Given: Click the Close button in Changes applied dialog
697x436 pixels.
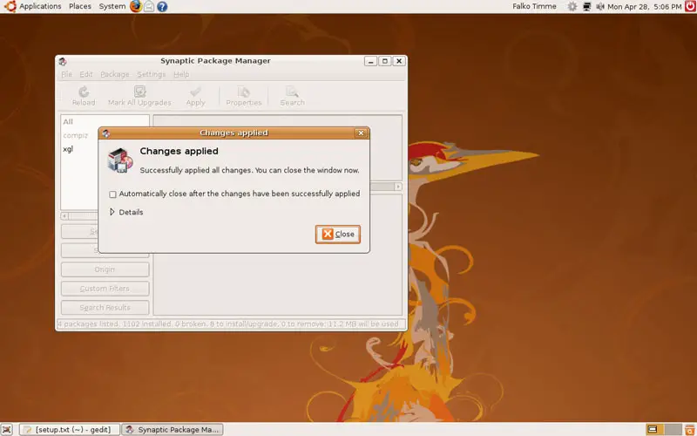Looking at the screenshot, I should click(338, 234).
